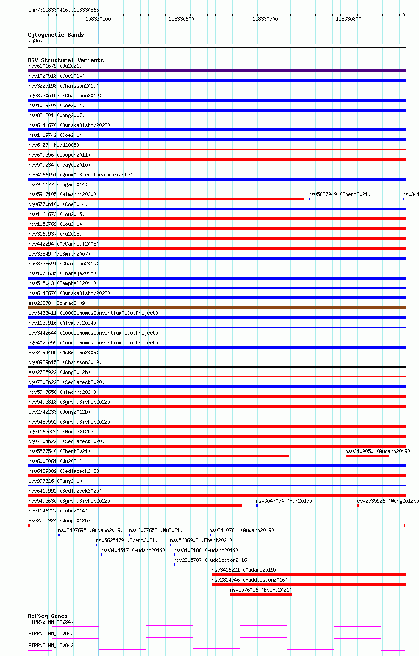Click the nsv6002061 (Wu2021) label
Image resolution: width=419 pixels, height=656 pixels.
coord(55,461)
